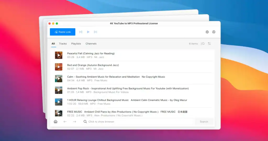Select 1 HOUR Relaxing Lounge Chillout title

(127, 100)
